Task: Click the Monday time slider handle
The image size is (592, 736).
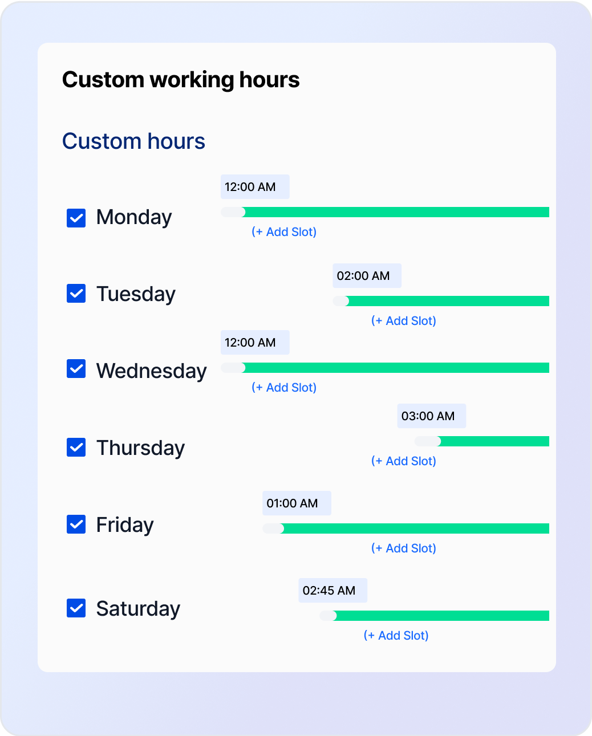Action: (234, 212)
